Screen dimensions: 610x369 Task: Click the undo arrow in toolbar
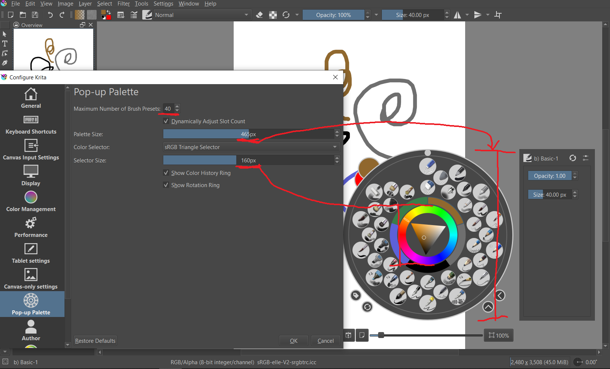(50, 15)
